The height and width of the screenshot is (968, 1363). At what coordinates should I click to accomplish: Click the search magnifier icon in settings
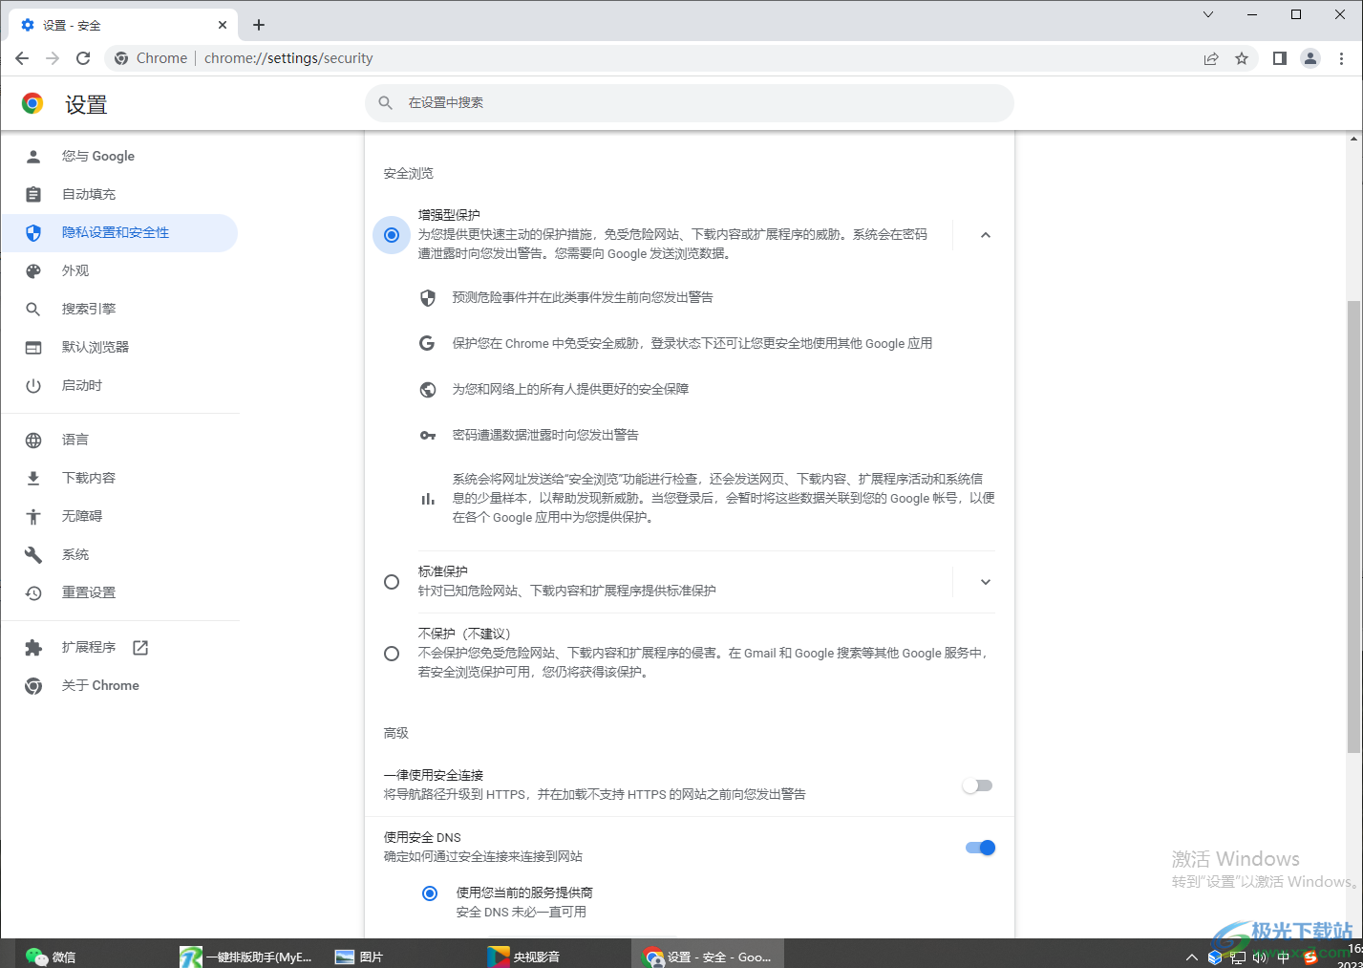pos(386,102)
